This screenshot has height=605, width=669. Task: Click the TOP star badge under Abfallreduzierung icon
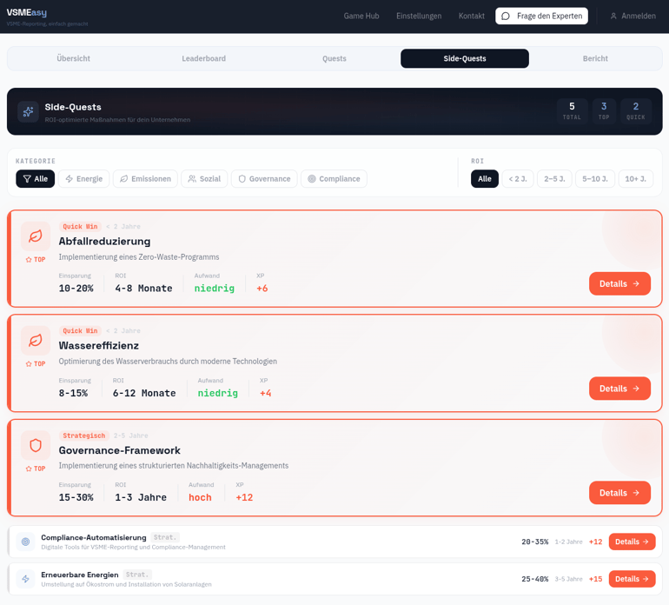point(36,260)
